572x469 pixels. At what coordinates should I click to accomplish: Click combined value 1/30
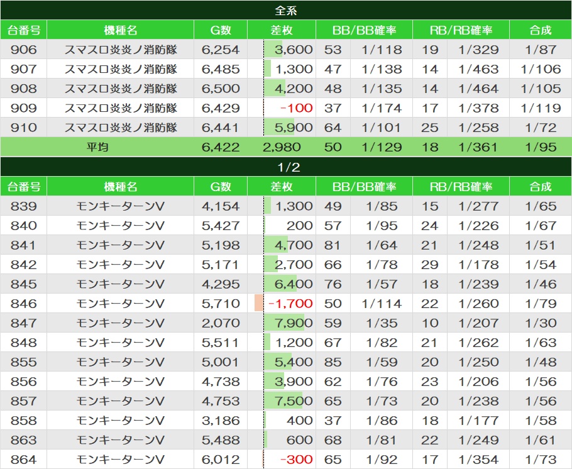pos(541,323)
